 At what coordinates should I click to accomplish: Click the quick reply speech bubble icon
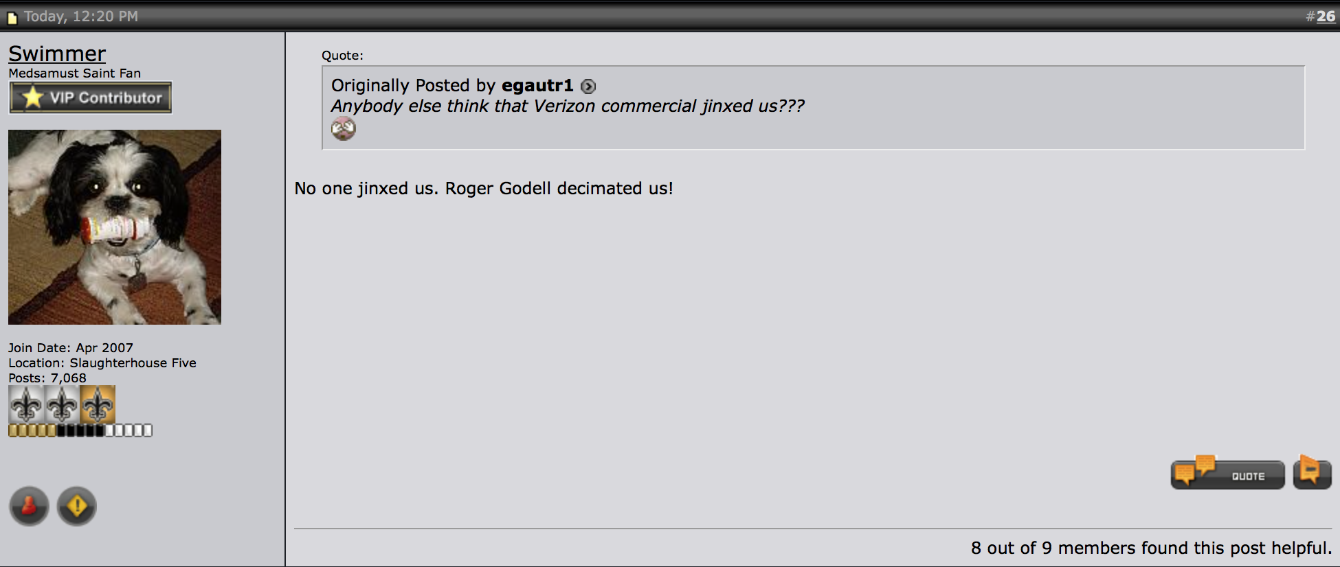click(1312, 473)
